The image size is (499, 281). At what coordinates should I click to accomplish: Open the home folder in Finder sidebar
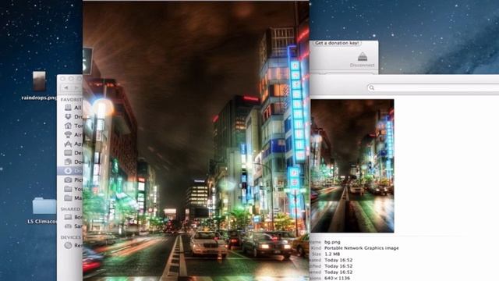pos(73,126)
